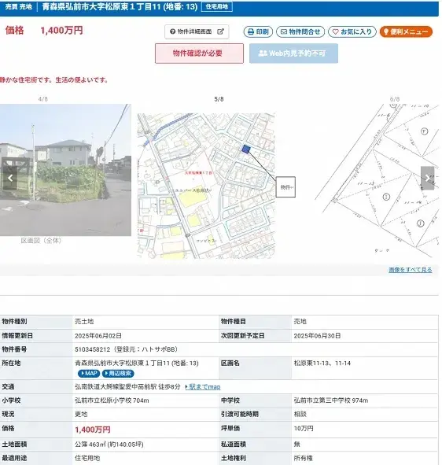Click the 松原東11-13、11-14 cell
The width and height of the screenshot is (442, 465).
[322, 364]
